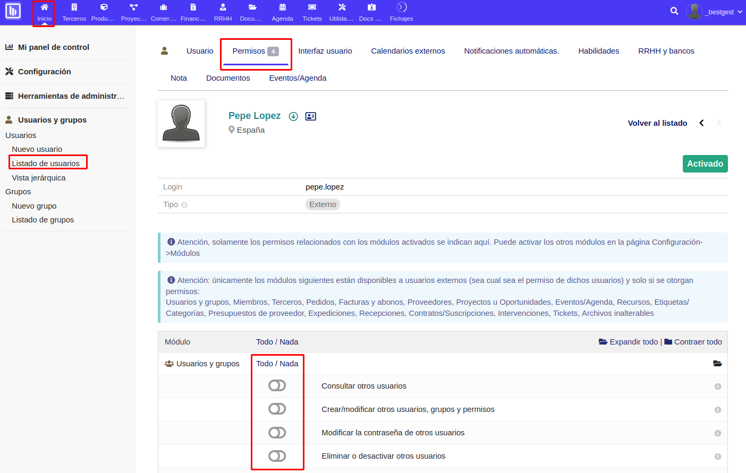Click the Volver al listado link

657,123
